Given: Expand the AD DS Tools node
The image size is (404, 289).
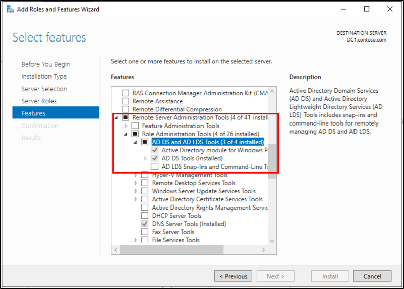Looking at the screenshot, I should pyautogui.click(x=145, y=158).
